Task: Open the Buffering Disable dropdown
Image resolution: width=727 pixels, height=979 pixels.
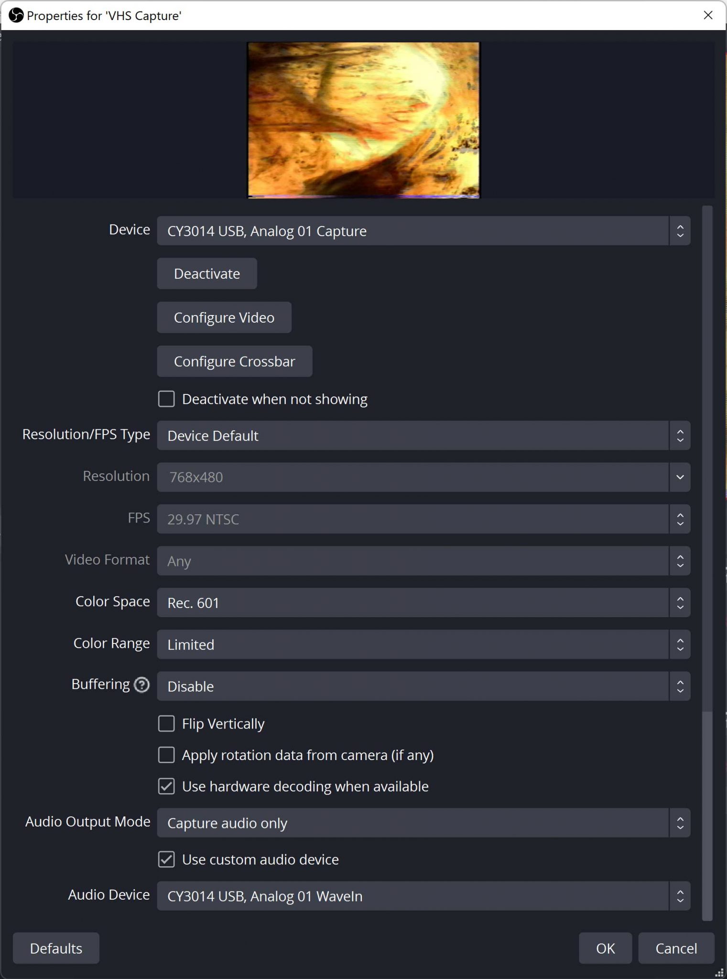Action: [423, 686]
